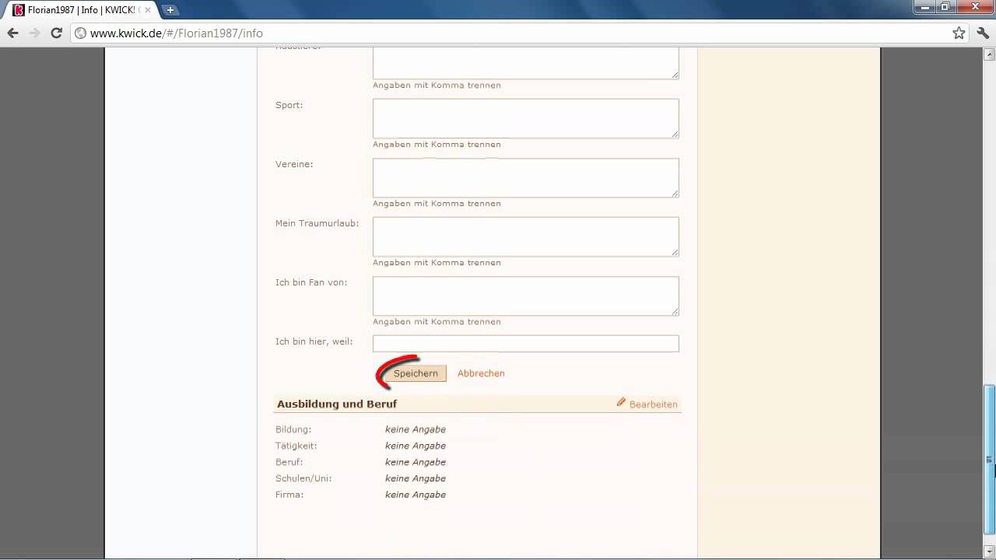This screenshot has width=996, height=560.
Task: Focus the Vereine text area
Action: 526,177
